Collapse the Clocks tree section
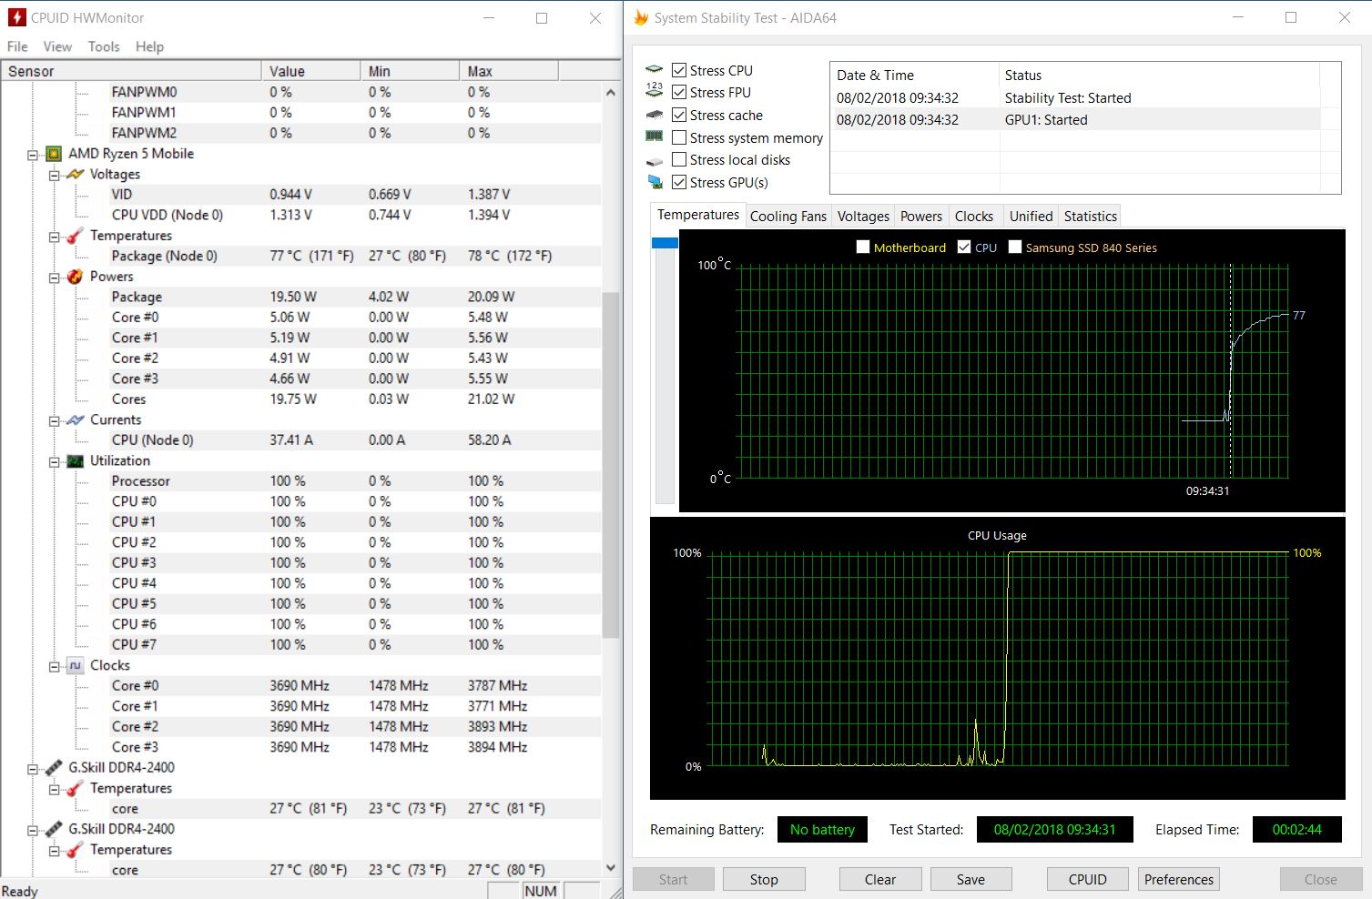1372x899 pixels. click(x=54, y=667)
